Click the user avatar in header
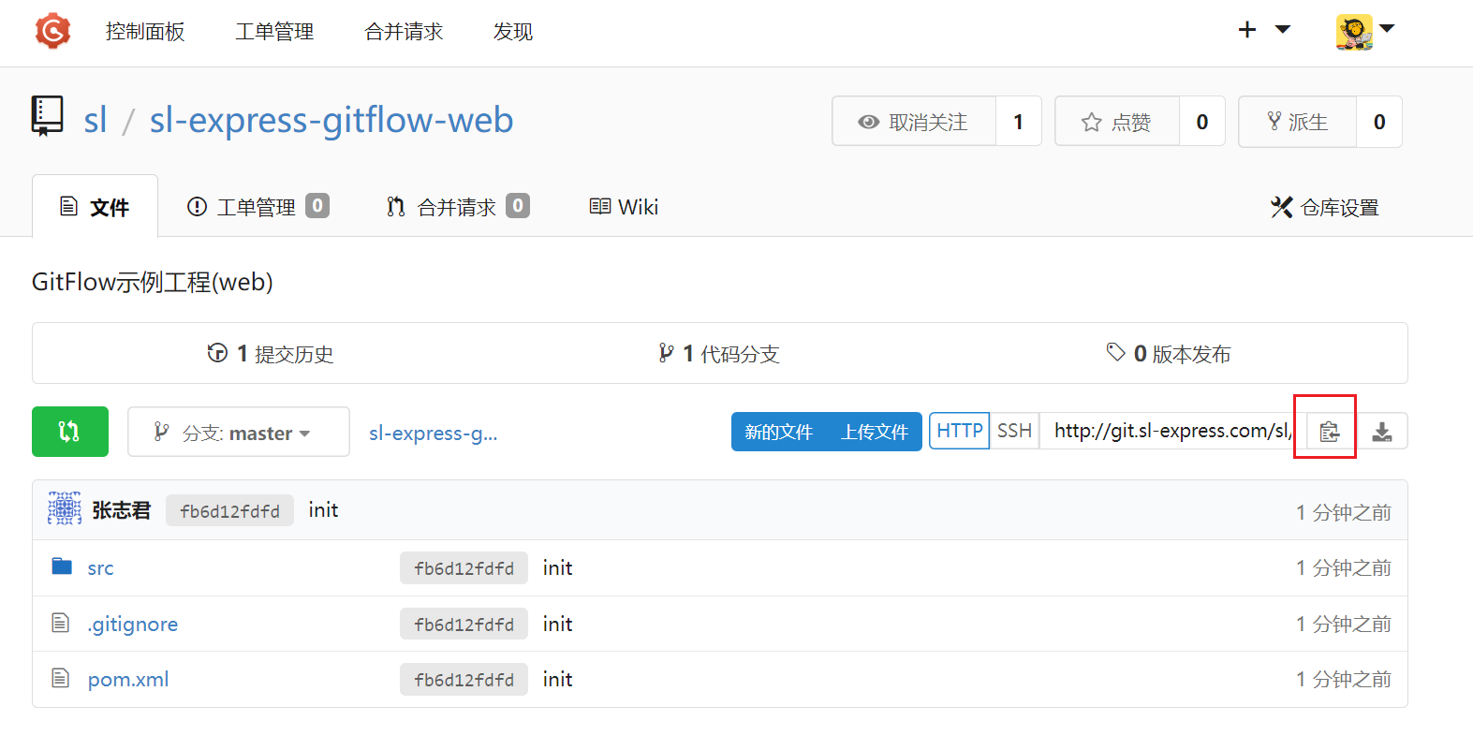1473x750 pixels. pos(1354,31)
